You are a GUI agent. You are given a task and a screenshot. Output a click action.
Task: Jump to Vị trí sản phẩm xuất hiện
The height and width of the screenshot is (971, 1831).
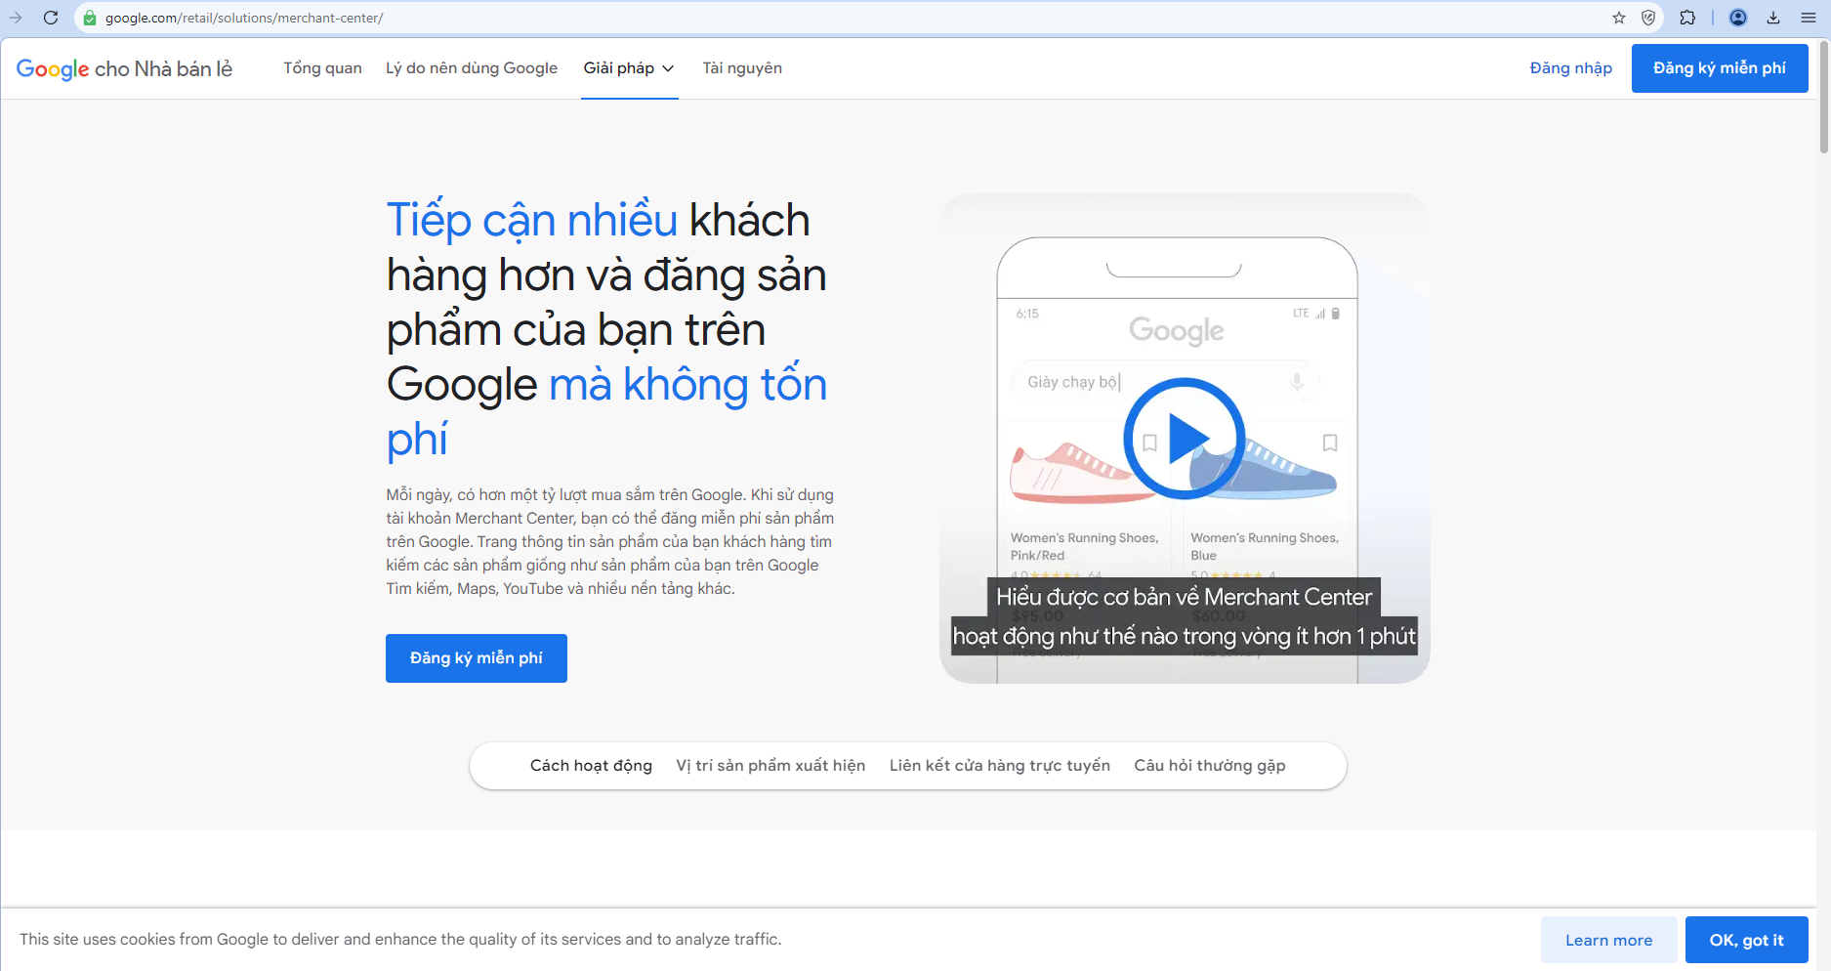[770, 766]
